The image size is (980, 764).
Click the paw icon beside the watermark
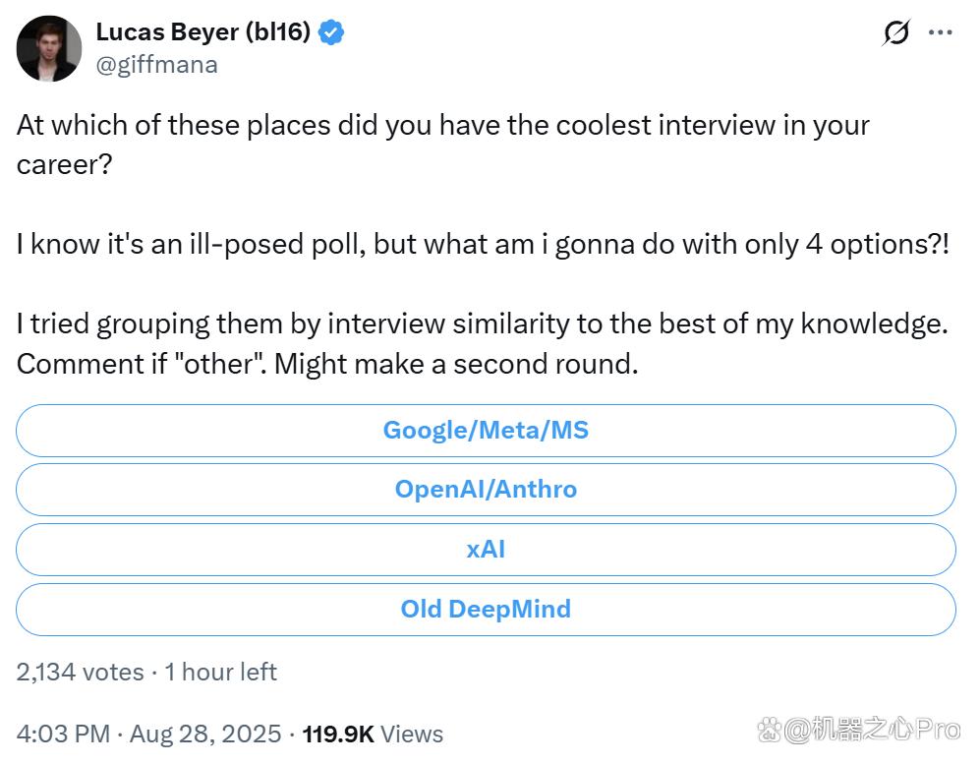[x=770, y=730]
